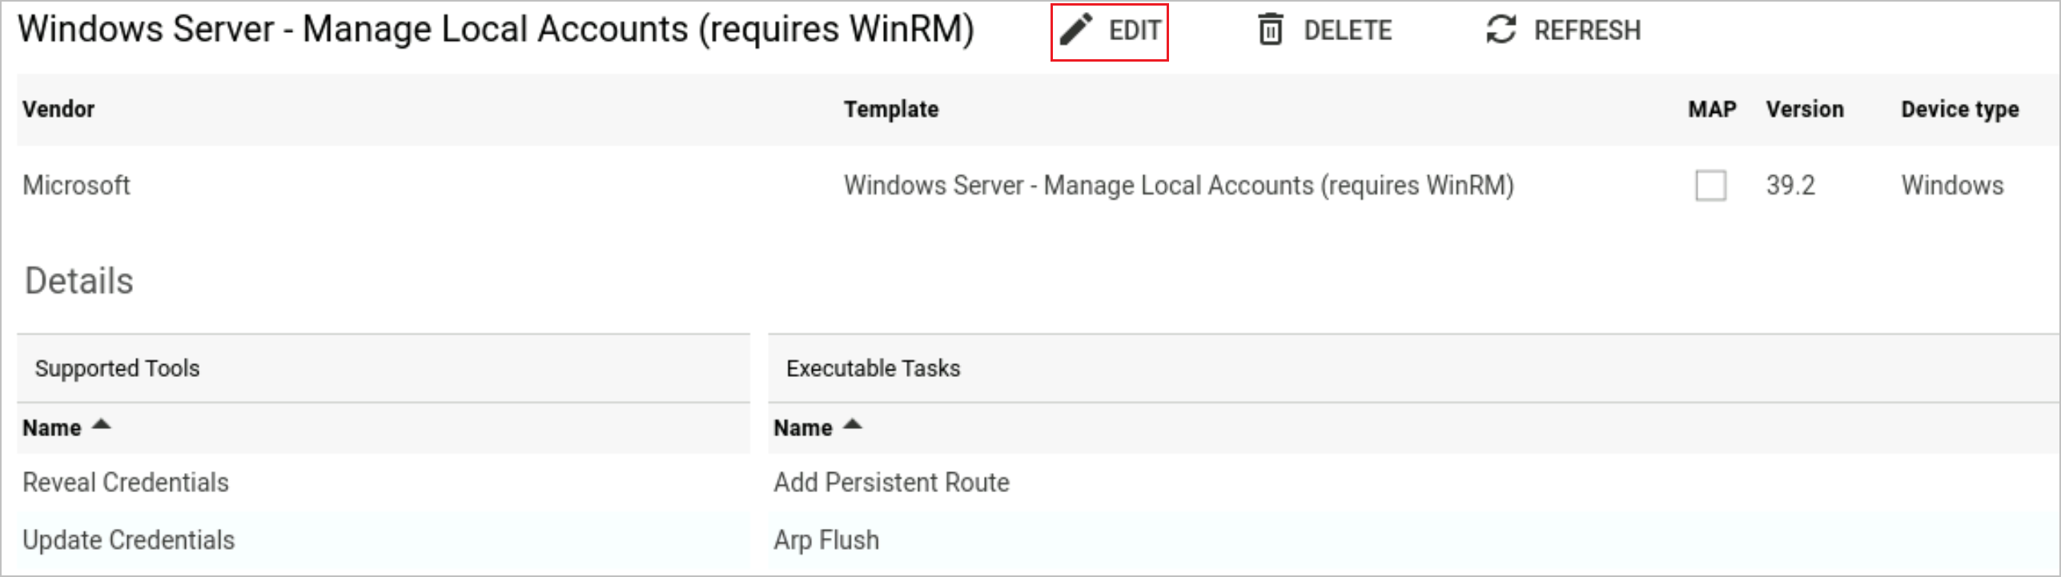Select the Microsoft vendor cell
The height and width of the screenshot is (577, 2061).
(76, 186)
